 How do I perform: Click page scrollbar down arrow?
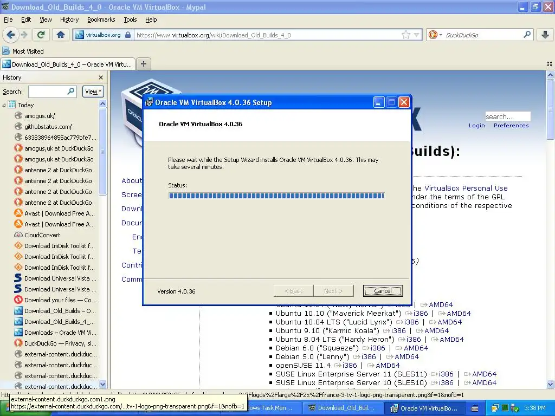[x=550, y=384]
